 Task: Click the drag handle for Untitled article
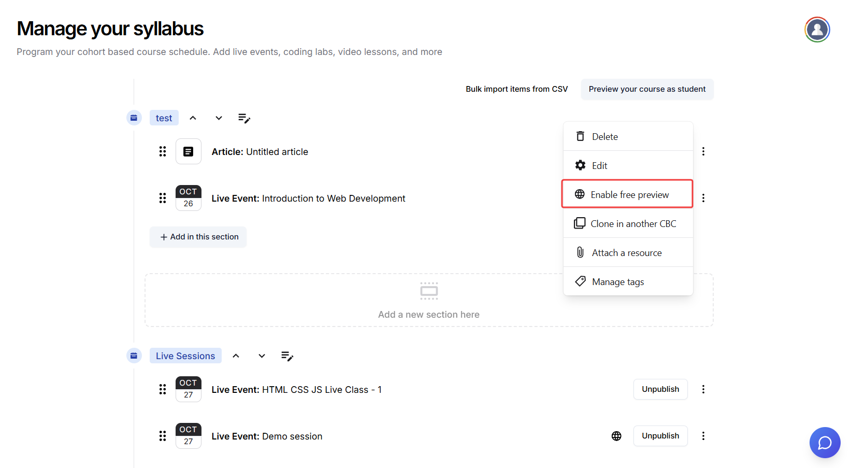(x=163, y=151)
